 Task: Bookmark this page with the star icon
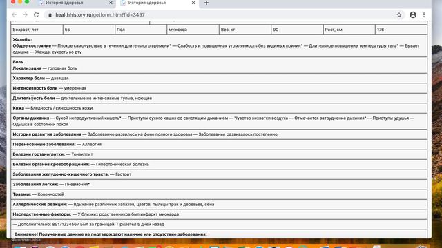click(x=399, y=15)
